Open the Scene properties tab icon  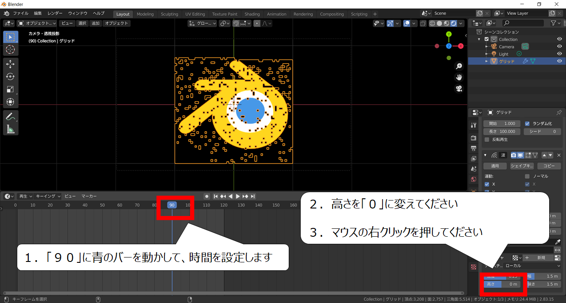pyautogui.click(x=474, y=169)
